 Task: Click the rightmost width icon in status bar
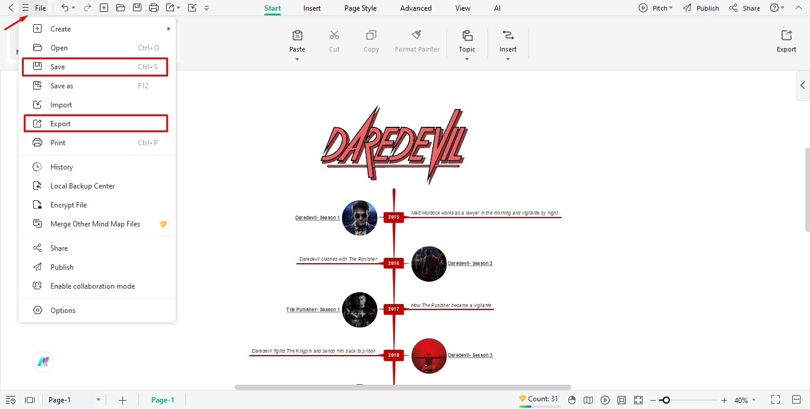pos(796,400)
